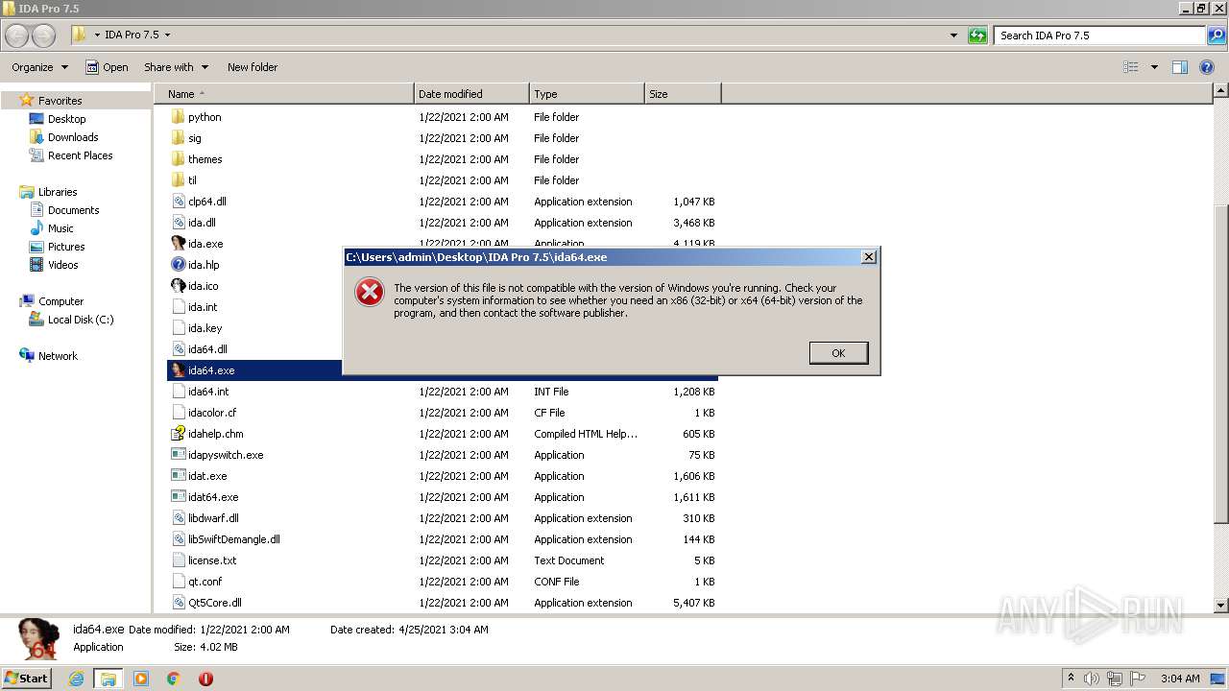Click New folder in toolbar
The height and width of the screenshot is (691, 1229).
click(253, 67)
